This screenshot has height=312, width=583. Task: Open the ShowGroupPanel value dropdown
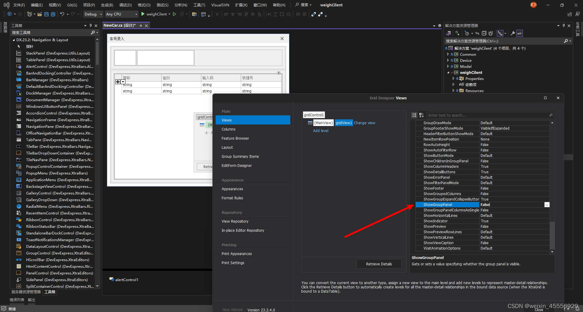pos(547,204)
